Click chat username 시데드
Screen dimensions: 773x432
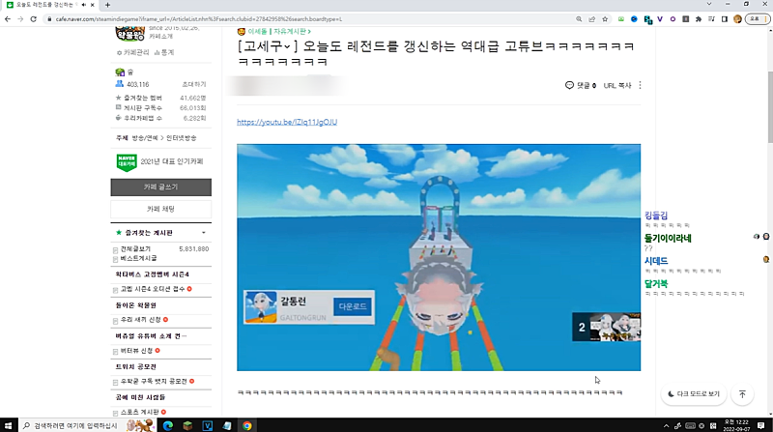click(656, 261)
